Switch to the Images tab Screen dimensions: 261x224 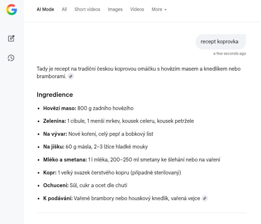(115, 9)
